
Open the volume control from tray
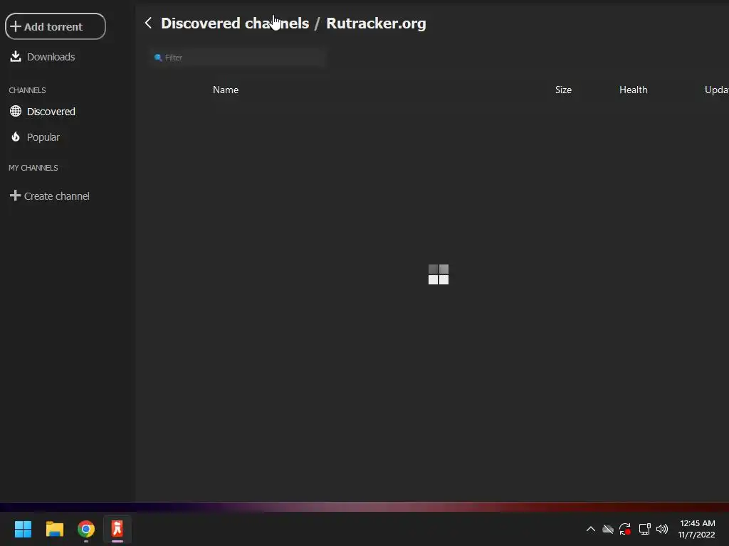coord(662,529)
